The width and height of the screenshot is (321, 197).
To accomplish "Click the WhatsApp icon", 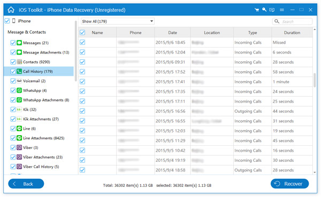I will point(19,90).
